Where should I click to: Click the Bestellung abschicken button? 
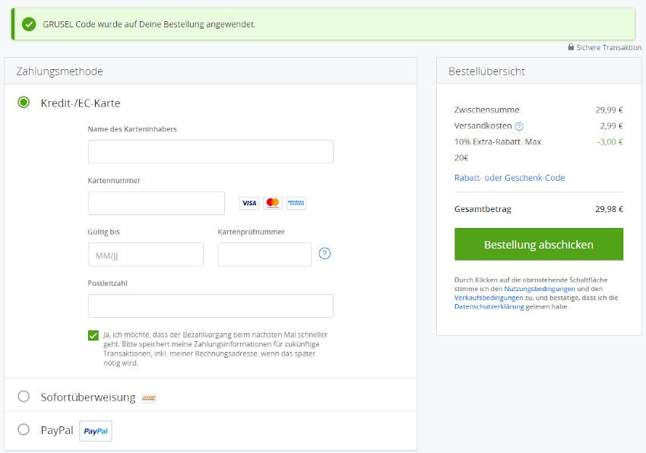[x=539, y=244]
